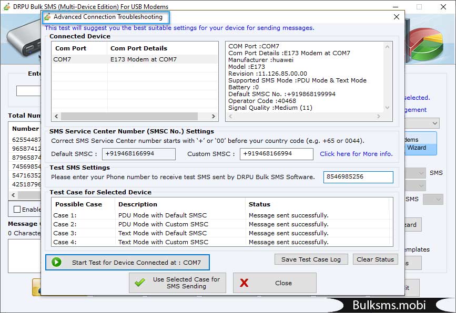Screen dimensions: 456x313
Task: Select the Case 4 row
Action: click(222, 242)
